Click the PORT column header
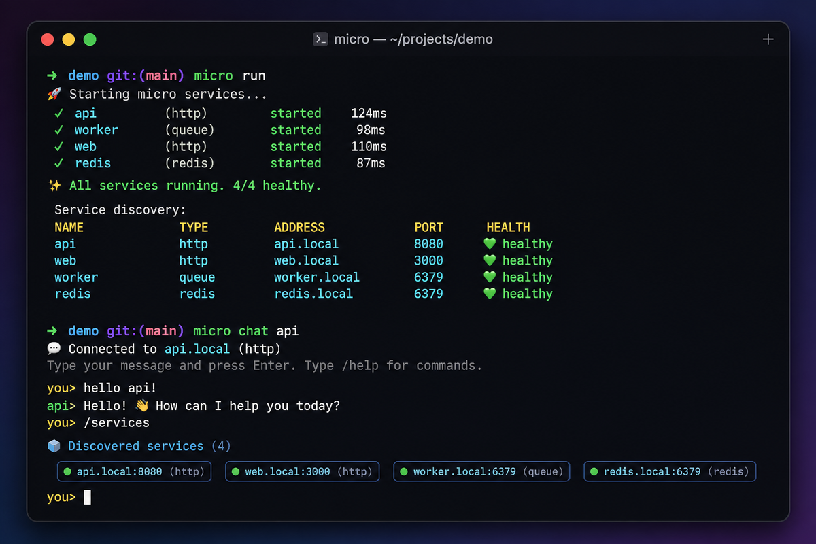This screenshot has height=544, width=816. click(x=429, y=228)
